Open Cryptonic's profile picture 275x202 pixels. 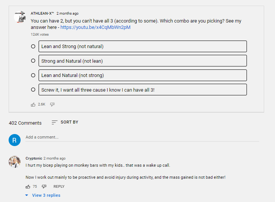tap(15, 162)
